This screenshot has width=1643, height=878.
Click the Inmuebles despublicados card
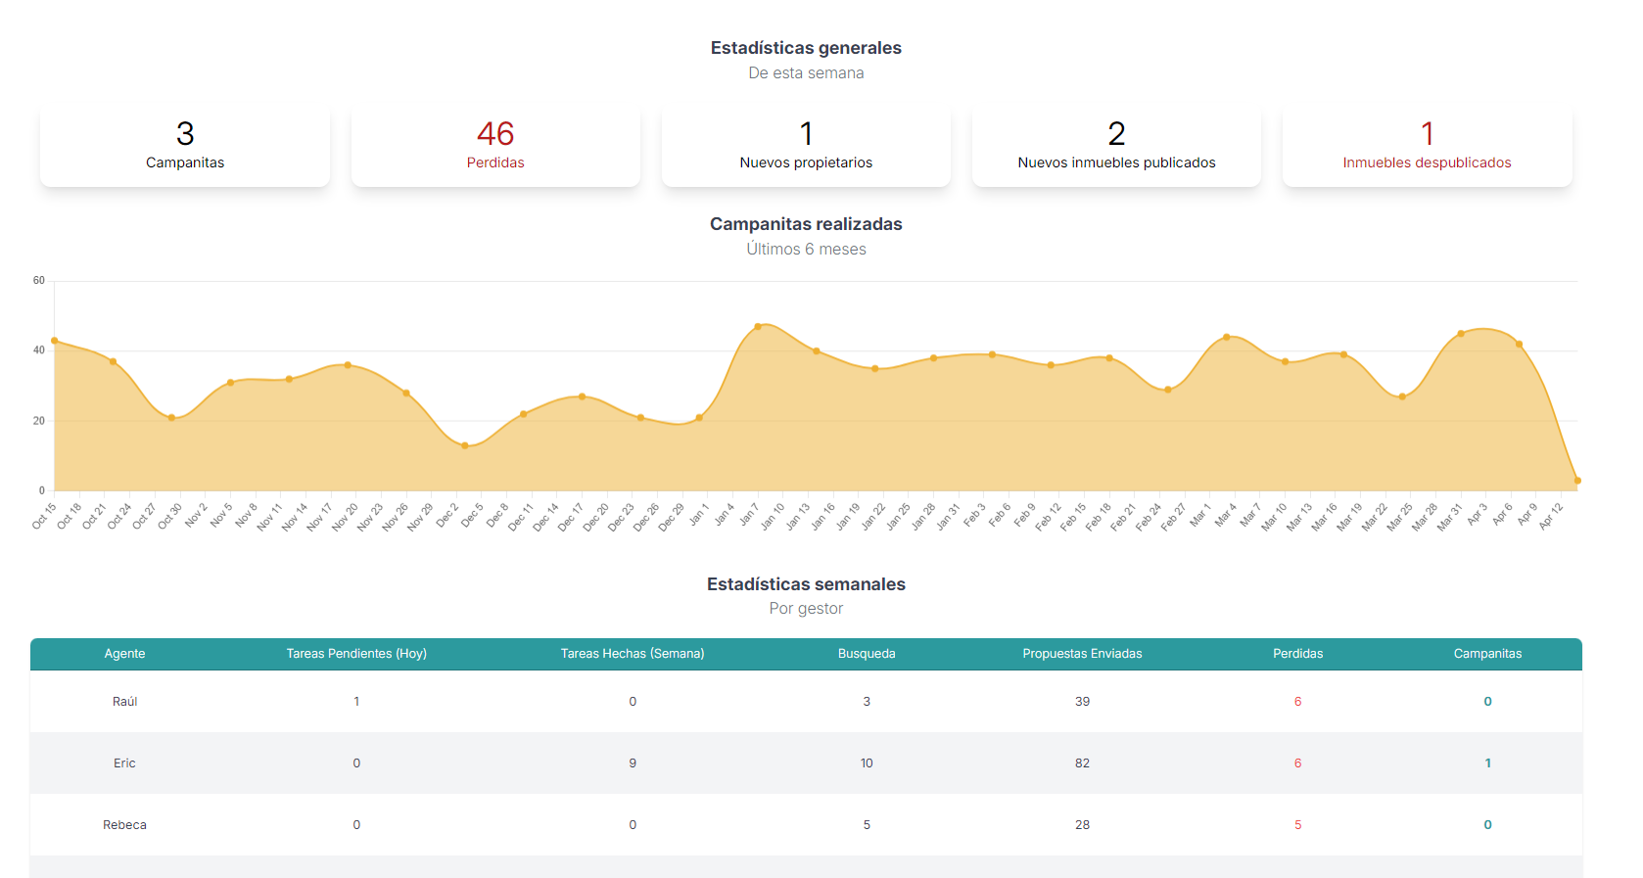1427,146
